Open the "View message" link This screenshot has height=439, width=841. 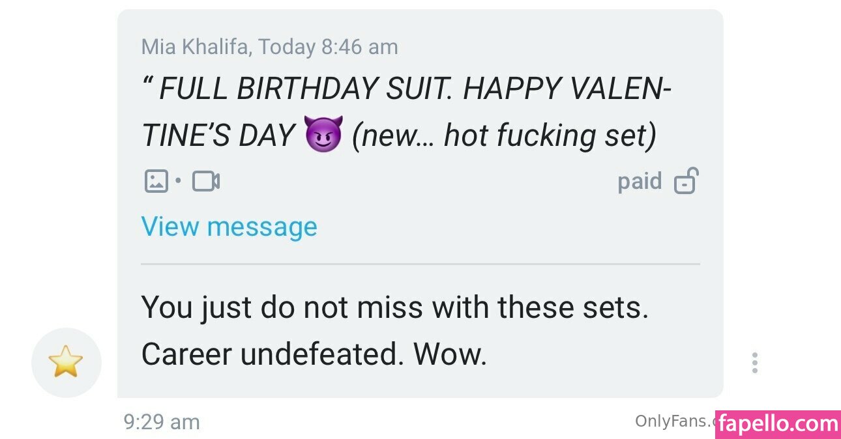coord(229,227)
